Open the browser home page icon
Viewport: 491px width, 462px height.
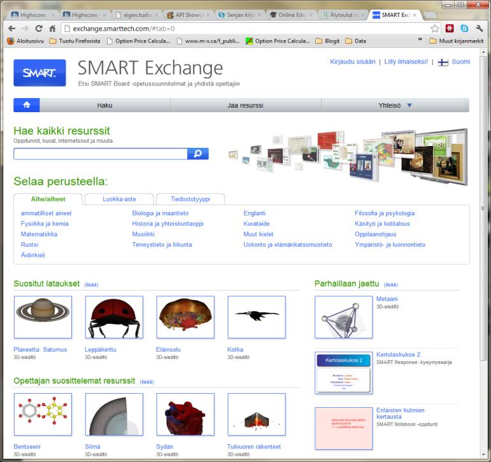(x=52, y=29)
